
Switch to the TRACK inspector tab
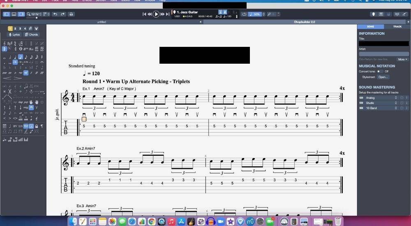(x=397, y=26)
